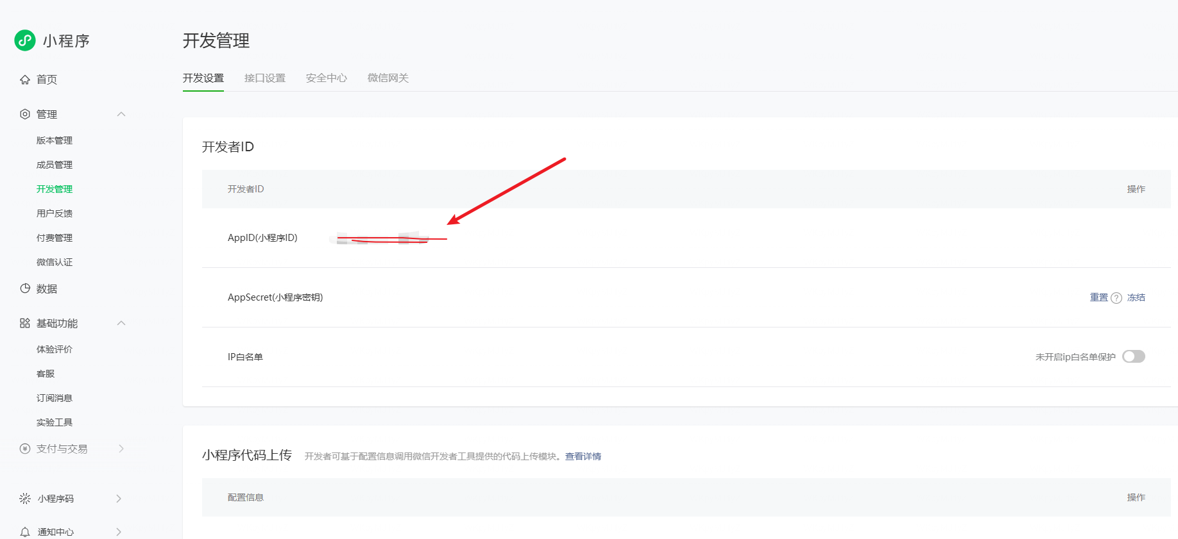Open 客服 in the sidebar

point(46,374)
